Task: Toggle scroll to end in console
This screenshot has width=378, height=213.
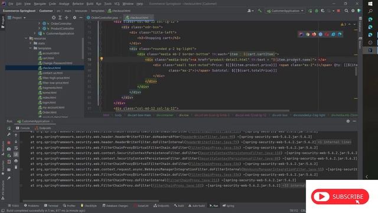Action: pyautogui.click(x=16, y=154)
